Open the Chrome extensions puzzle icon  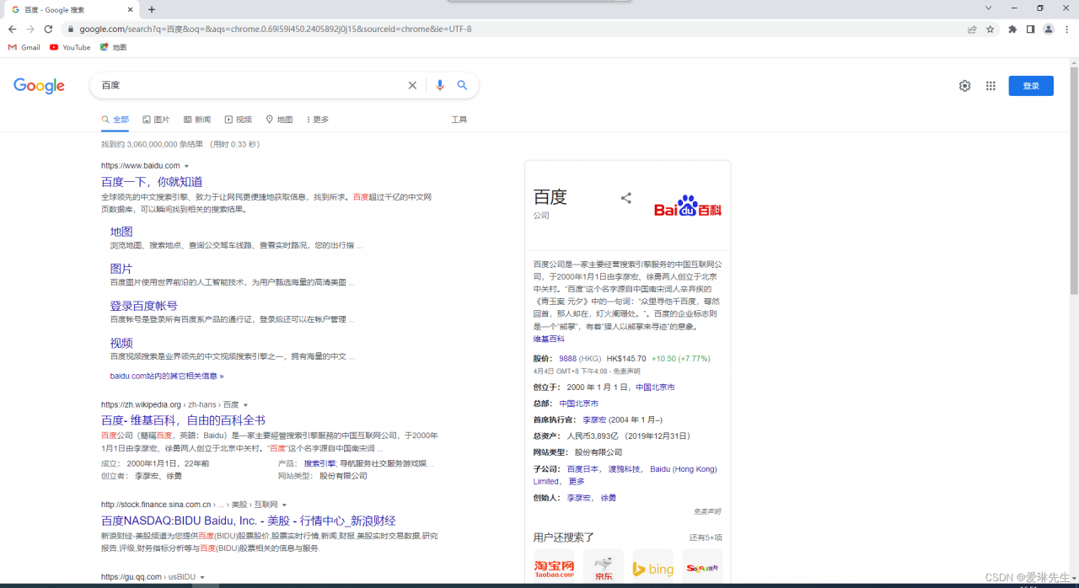point(1012,29)
